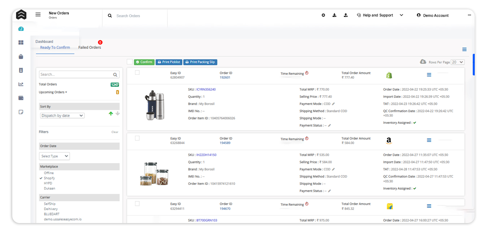Click the green Confirm button

pyautogui.click(x=144, y=62)
